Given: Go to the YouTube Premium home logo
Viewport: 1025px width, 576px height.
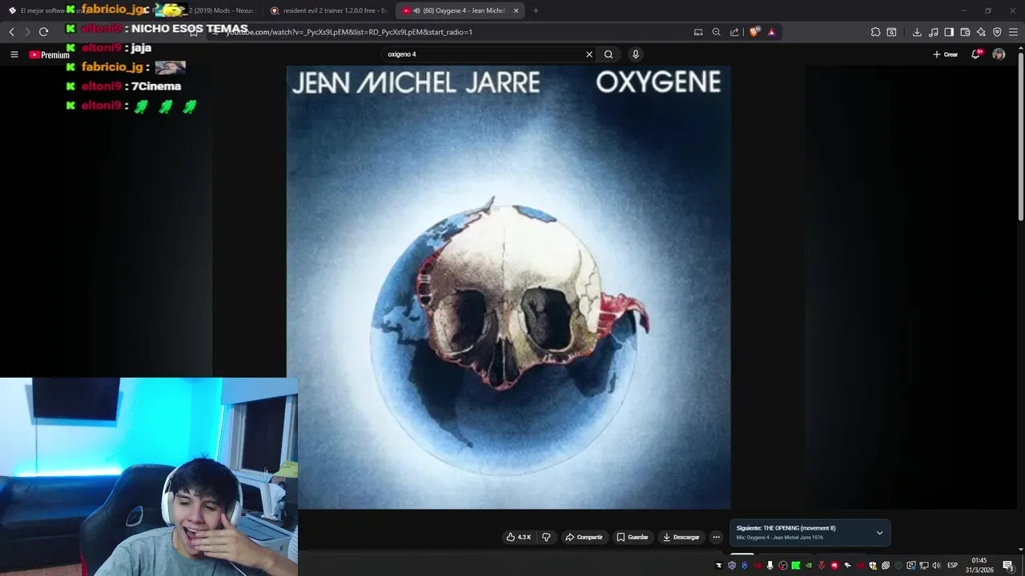Looking at the screenshot, I should coord(50,55).
